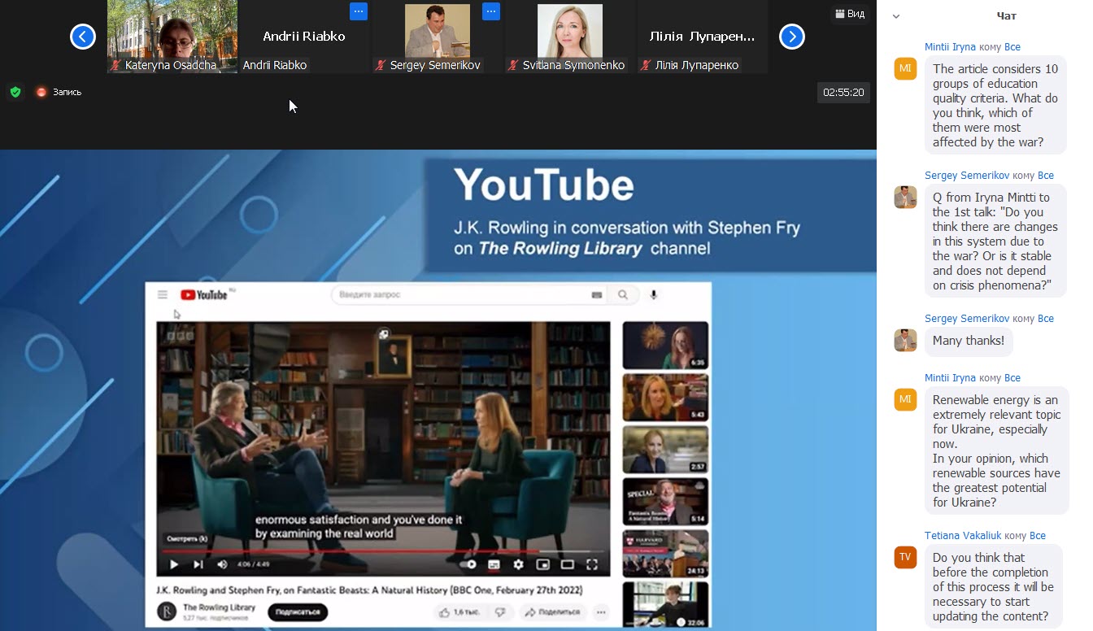Screen dimensions: 1093x631
Task: Mute the YouTube video volume icon
Action: click(x=222, y=564)
